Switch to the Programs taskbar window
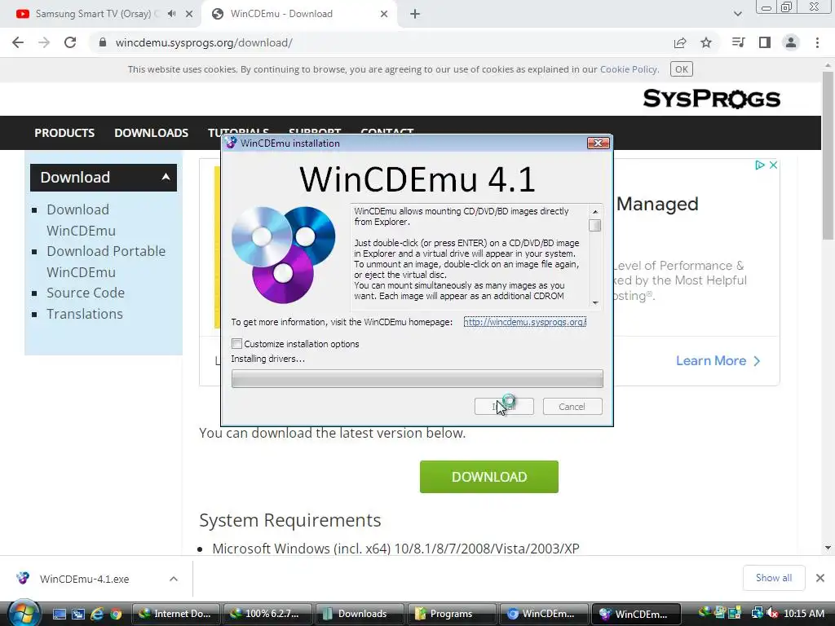835x626 pixels. pyautogui.click(x=452, y=614)
